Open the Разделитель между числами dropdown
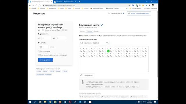 (94, 43)
